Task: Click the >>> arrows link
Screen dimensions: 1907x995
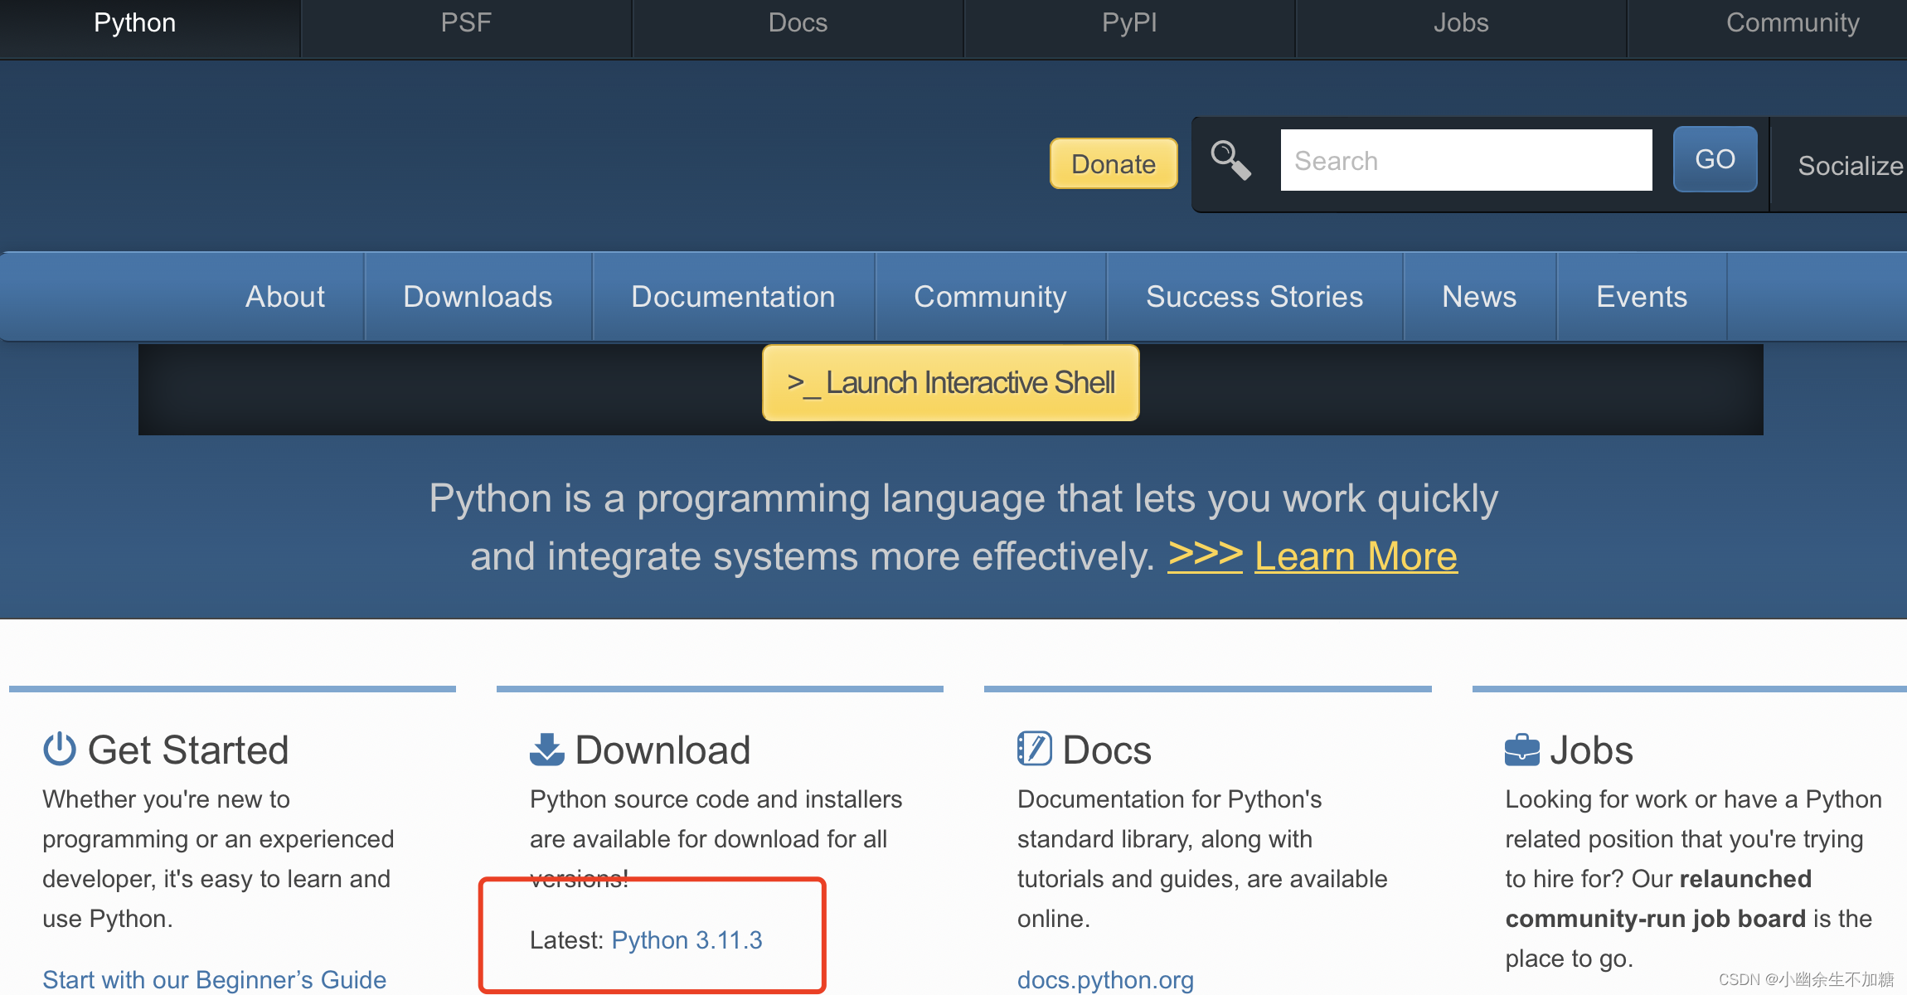Action: click(x=1206, y=555)
